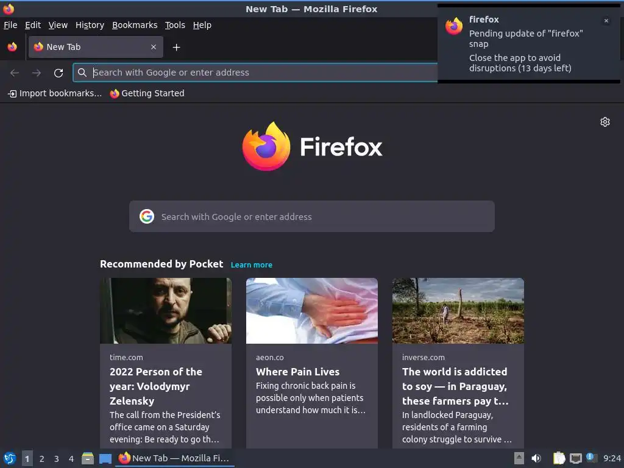Screen dimensions: 624x468
Task: Open the personalize new tab gear icon
Action: pyautogui.click(x=605, y=122)
